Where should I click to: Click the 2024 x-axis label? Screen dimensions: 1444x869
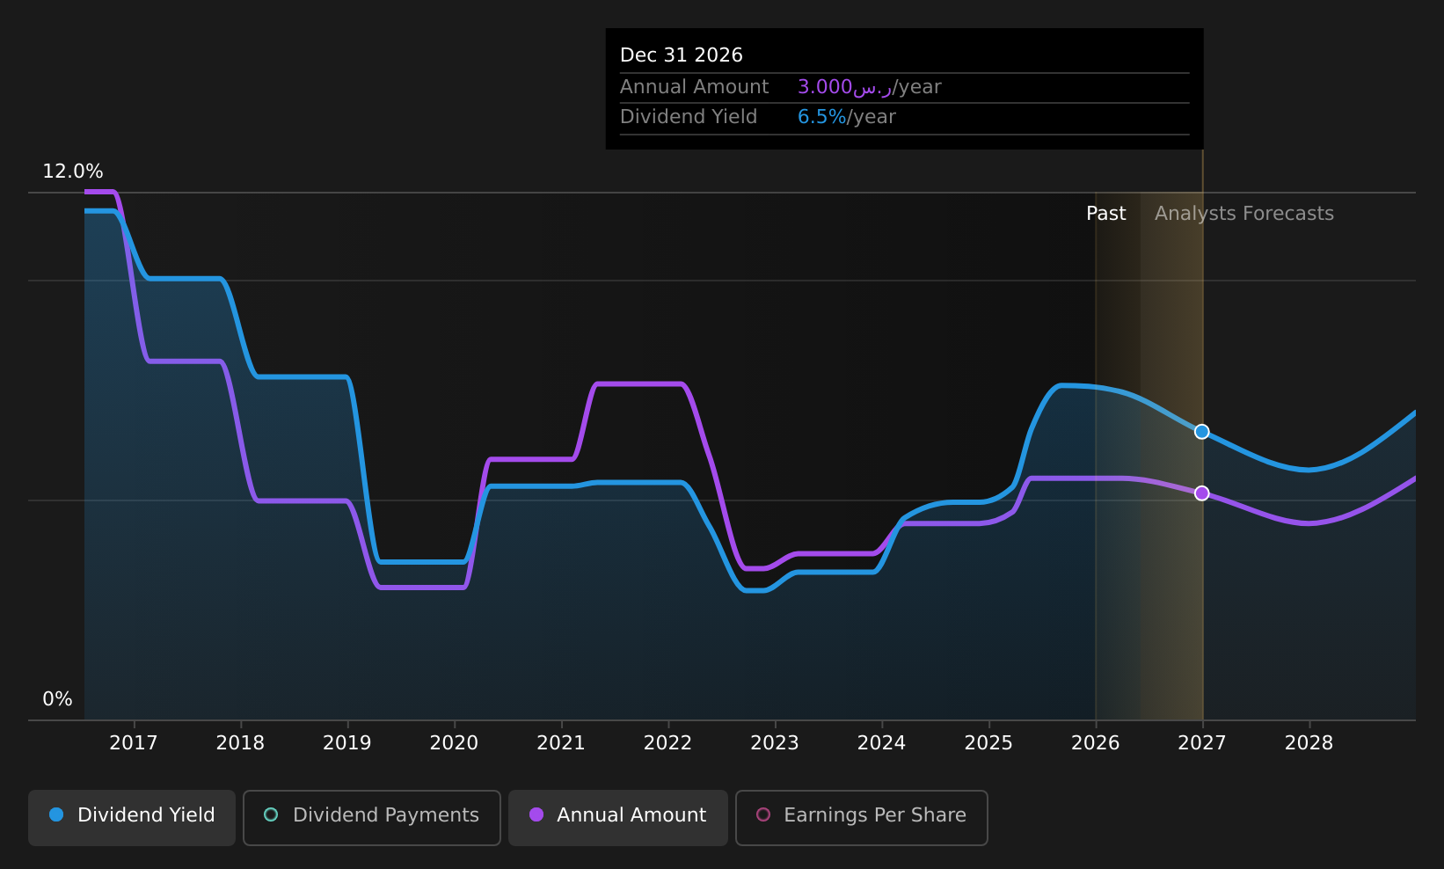click(882, 743)
